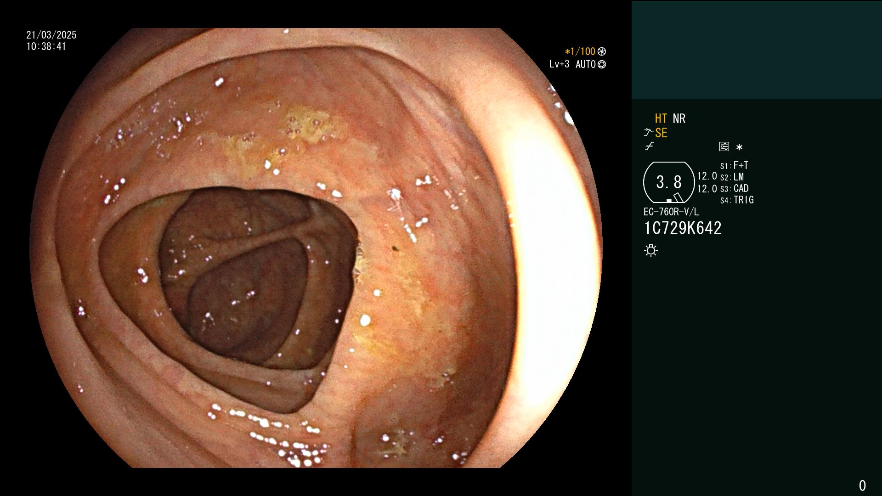Viewport: 882px width, 496px height.
Task: Click the date 21/03/2025
Action: pos(51,35)
